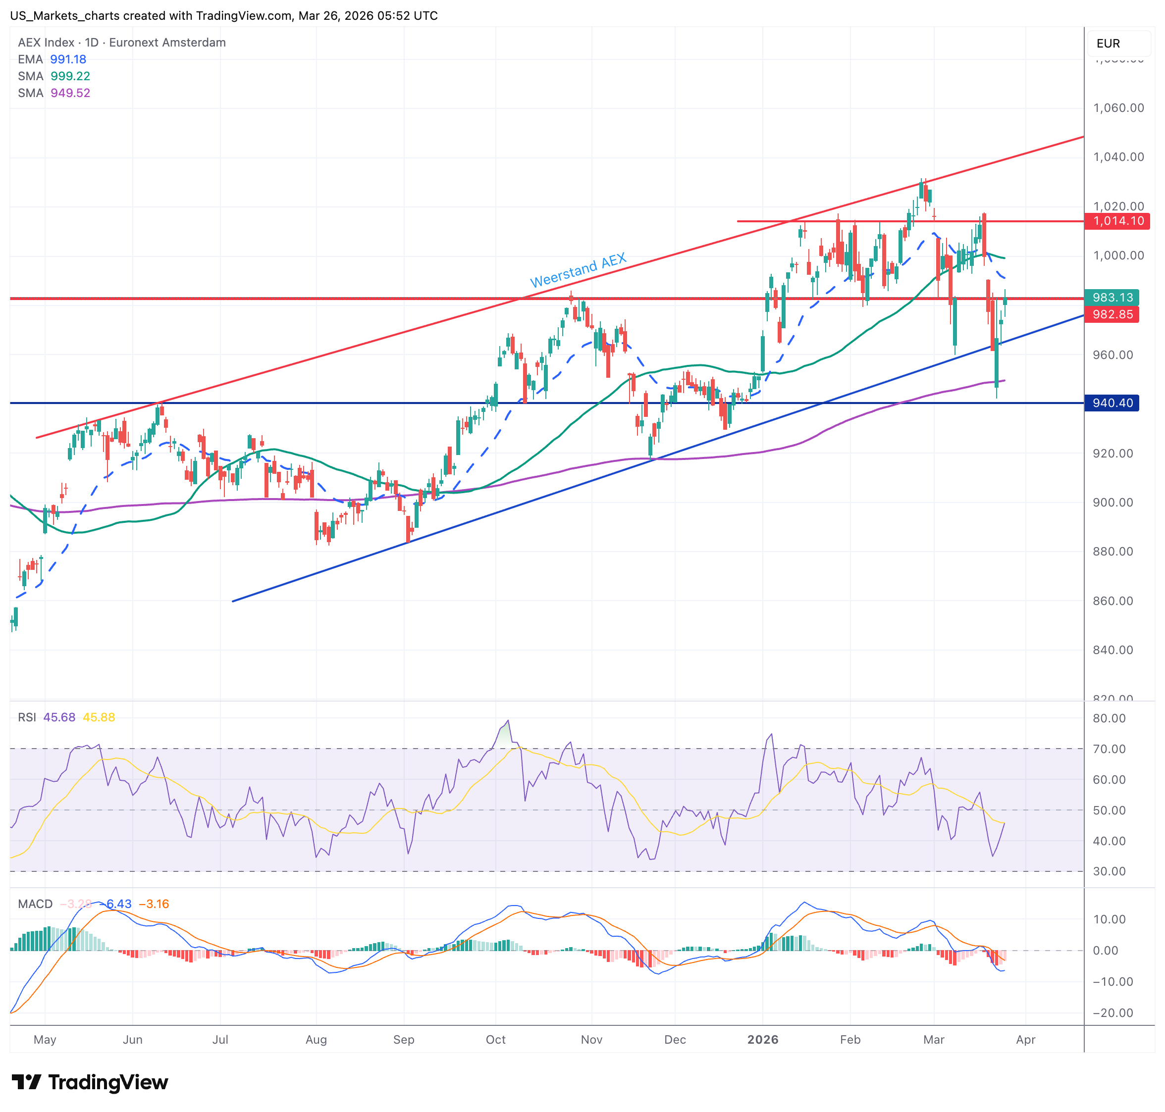The height and width of the screenshot is (1112, 1165).
Task: Click the Oct label on time axis
Action: [x=496, y=1039]
